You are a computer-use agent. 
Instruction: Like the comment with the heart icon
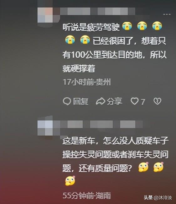(134, 101)
